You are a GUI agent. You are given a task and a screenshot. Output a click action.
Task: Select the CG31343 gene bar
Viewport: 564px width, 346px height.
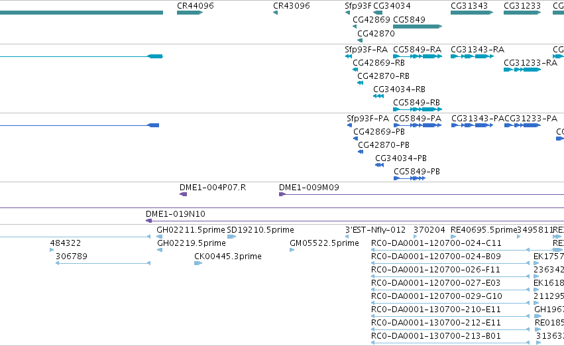(x=472, y=13)
